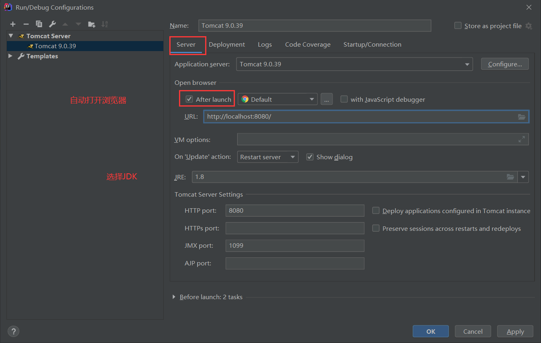Browse JRE folder icon
Image resolution: width=541 pixels, height=343 pixels.
pos(510,177)
